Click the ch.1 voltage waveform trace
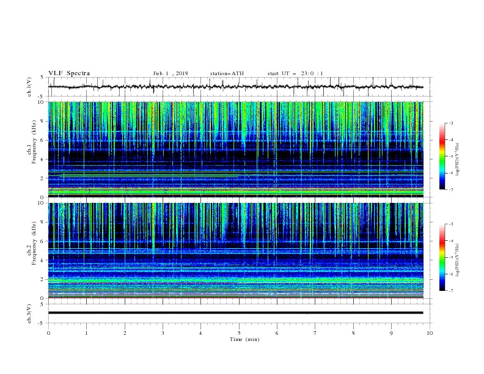This screenshot has width=484, height=374. coord(235,87)
